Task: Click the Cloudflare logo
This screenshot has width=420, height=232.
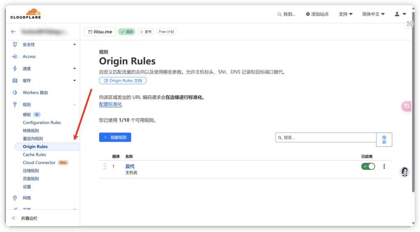Action: 26,14
